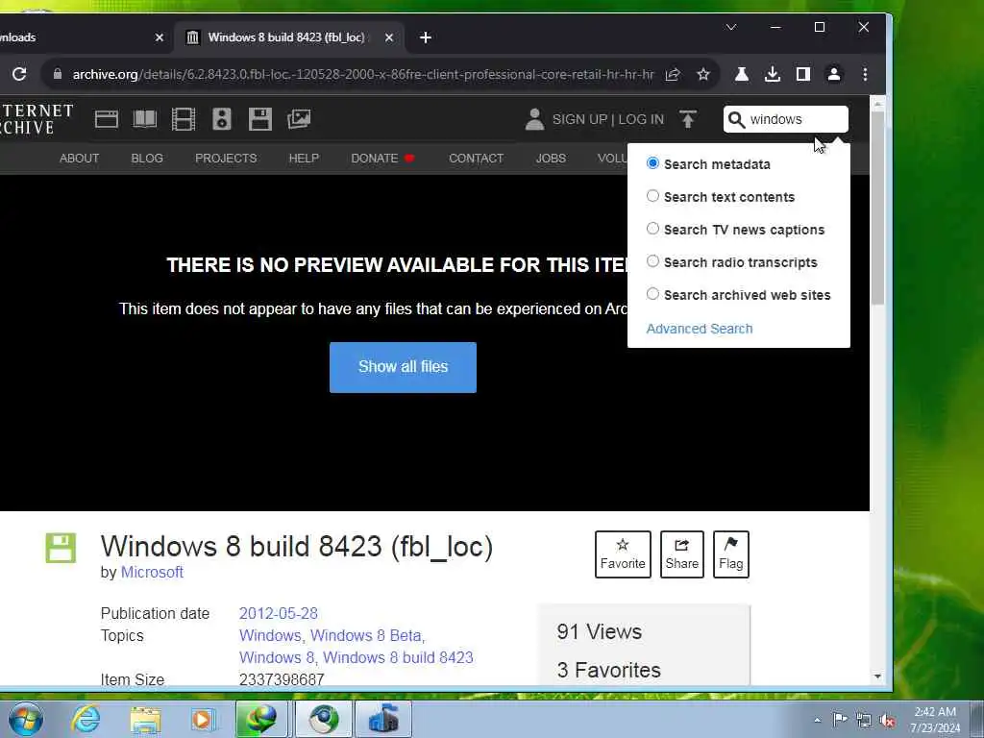Click the magnifying glass search icon
984x738 pixels.
[x=737, y=119]
